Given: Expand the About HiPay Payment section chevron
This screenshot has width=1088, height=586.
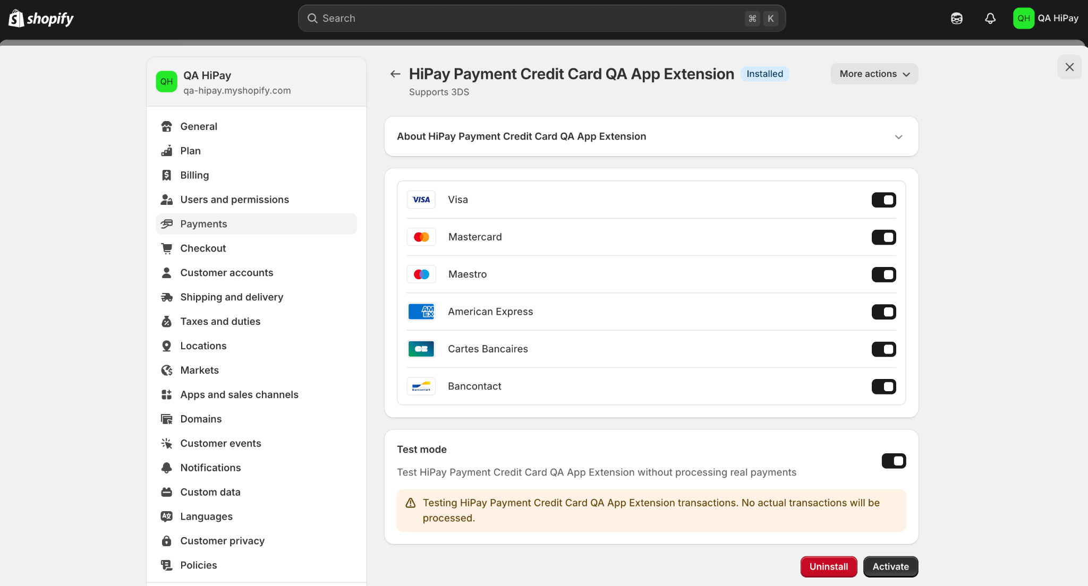Looking at the screenshot, I should pyautogui.click(x=899, y=137).
